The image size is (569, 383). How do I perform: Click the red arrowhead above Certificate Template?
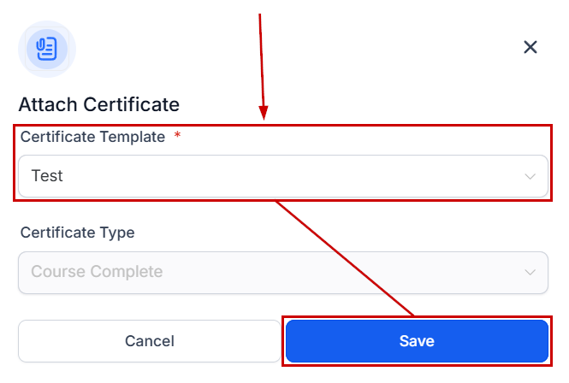(264, 113)
